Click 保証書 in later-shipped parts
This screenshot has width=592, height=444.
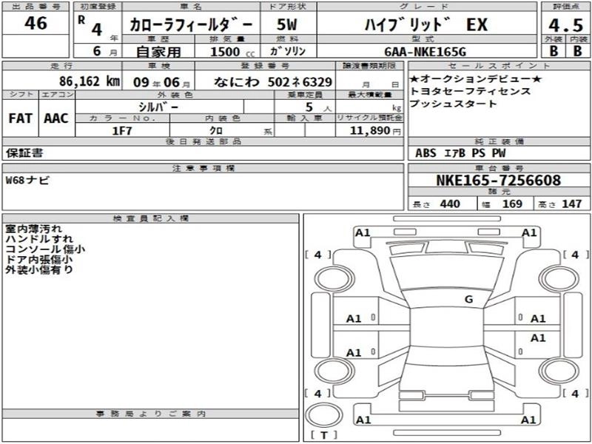point(24,153)
